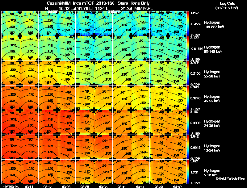Click the 0.8918 colorbar midpoint value

tap(195, 148)
